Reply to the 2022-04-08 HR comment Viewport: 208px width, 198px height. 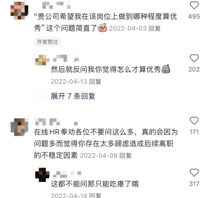125,156
